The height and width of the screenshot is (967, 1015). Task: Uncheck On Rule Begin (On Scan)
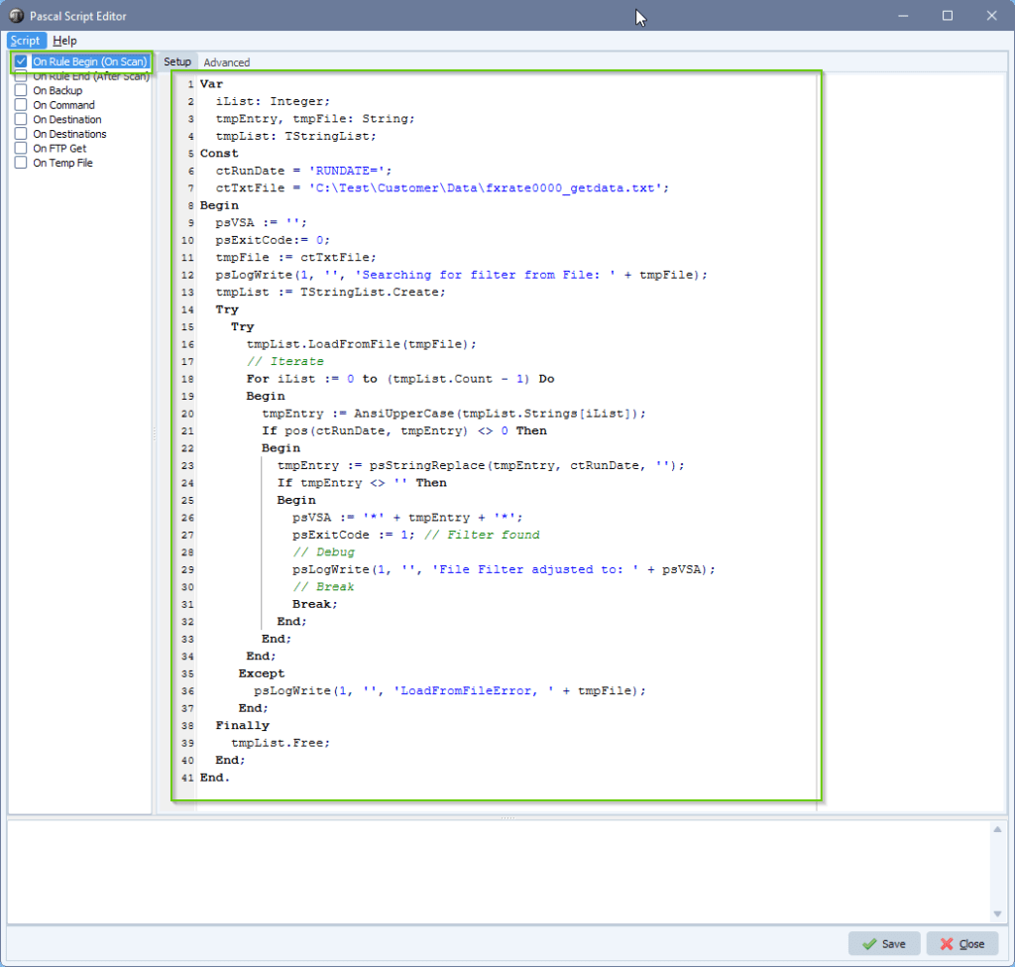pyautogui.click(x=20, y=60)
